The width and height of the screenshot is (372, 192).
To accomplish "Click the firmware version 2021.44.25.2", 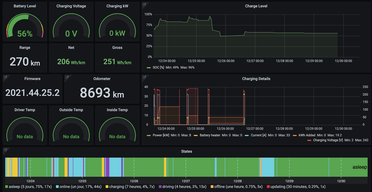I will (x=33, y=93).
